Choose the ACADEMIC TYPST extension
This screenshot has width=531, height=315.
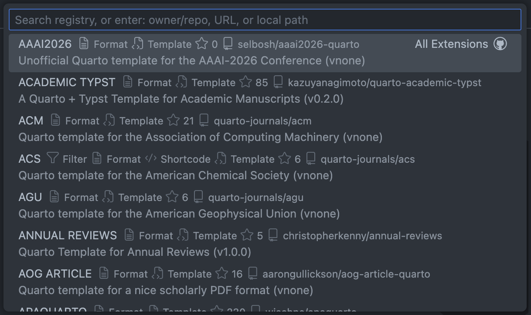point(67,83)
